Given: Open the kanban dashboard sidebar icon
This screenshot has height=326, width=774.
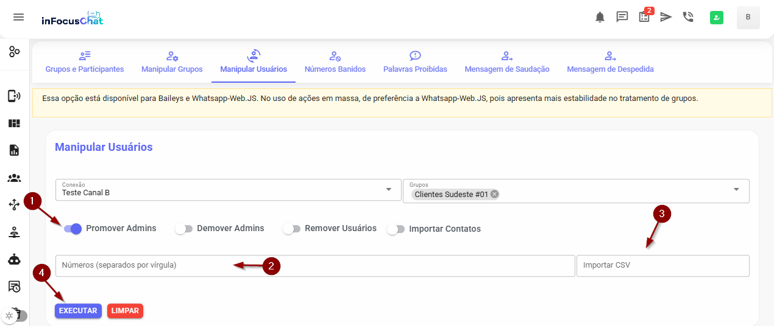Looking at the screenshot, I should point(14,123).
